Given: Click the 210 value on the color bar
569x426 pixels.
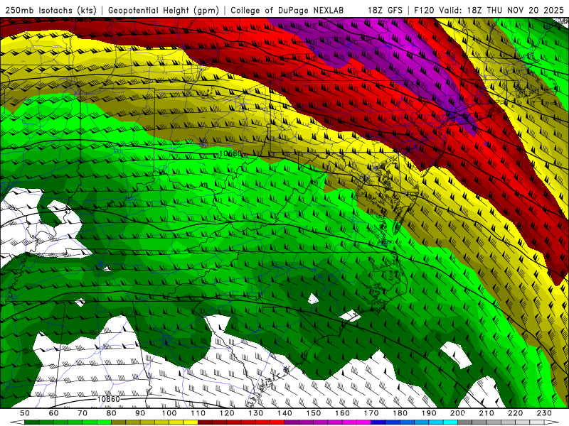Looking at the screenshot, I should pyautogui.click(x=487, y=413).
